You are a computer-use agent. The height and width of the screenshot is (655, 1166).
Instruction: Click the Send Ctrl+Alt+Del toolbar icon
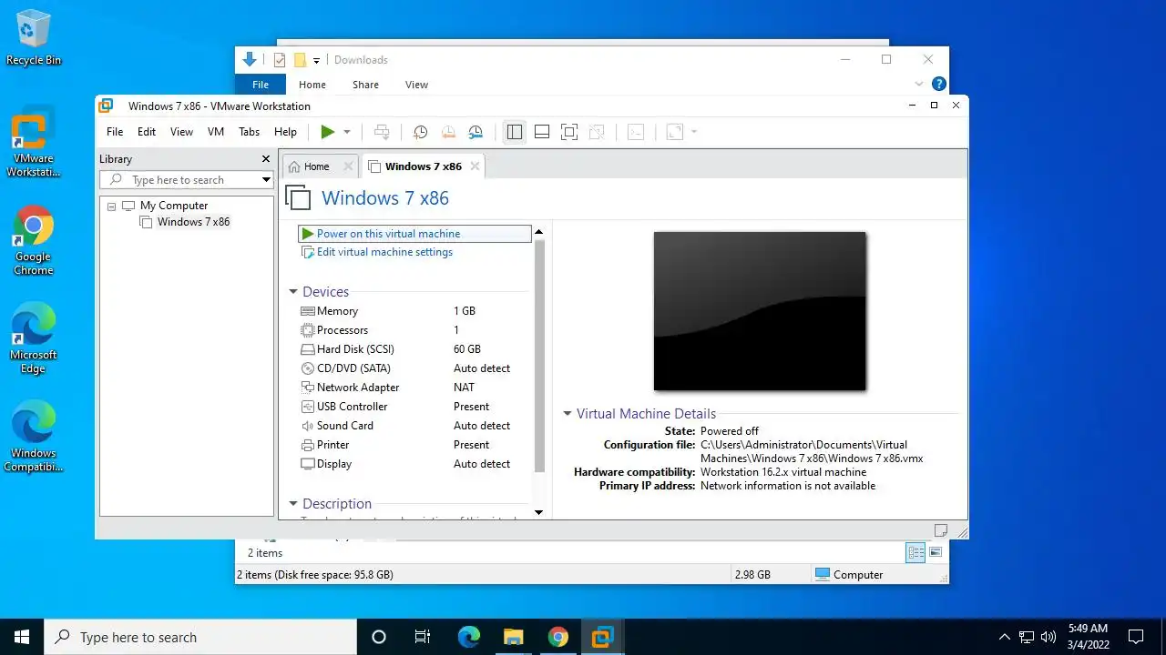[x=383, y=132]
